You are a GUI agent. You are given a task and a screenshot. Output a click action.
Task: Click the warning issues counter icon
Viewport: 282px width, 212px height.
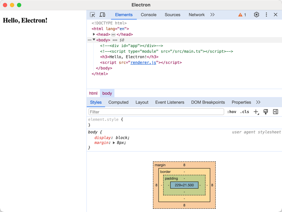click(x=242, y=15)
